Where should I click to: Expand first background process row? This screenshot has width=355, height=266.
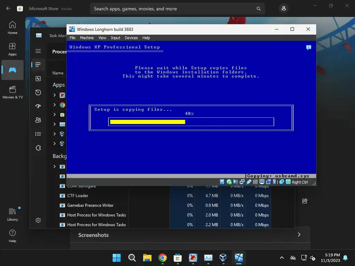[54, 167]
